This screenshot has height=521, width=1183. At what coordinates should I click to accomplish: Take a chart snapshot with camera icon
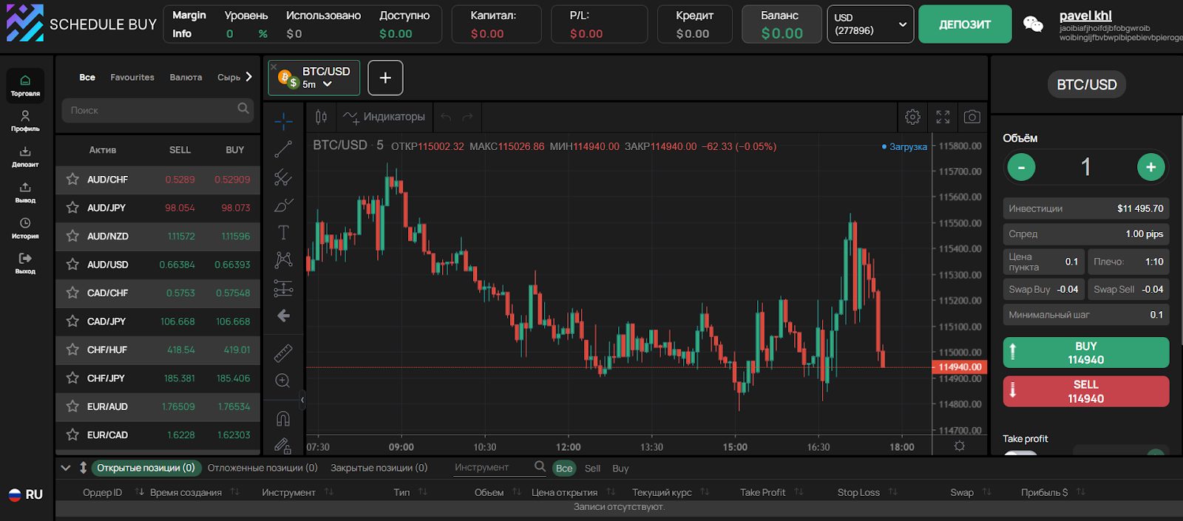[972, 117]
